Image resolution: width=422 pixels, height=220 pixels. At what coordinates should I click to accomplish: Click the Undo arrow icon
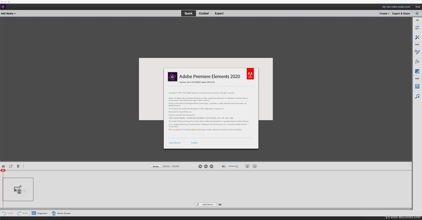coord(4,213)
